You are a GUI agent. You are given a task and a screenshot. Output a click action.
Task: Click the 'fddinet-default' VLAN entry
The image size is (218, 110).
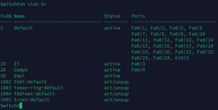(34, 94)
